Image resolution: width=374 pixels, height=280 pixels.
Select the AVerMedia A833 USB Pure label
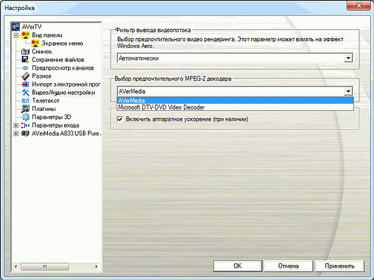coord(66,133)
